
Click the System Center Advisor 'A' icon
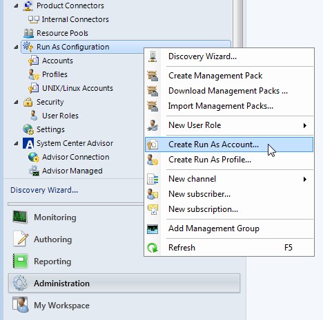pos(28,143)
